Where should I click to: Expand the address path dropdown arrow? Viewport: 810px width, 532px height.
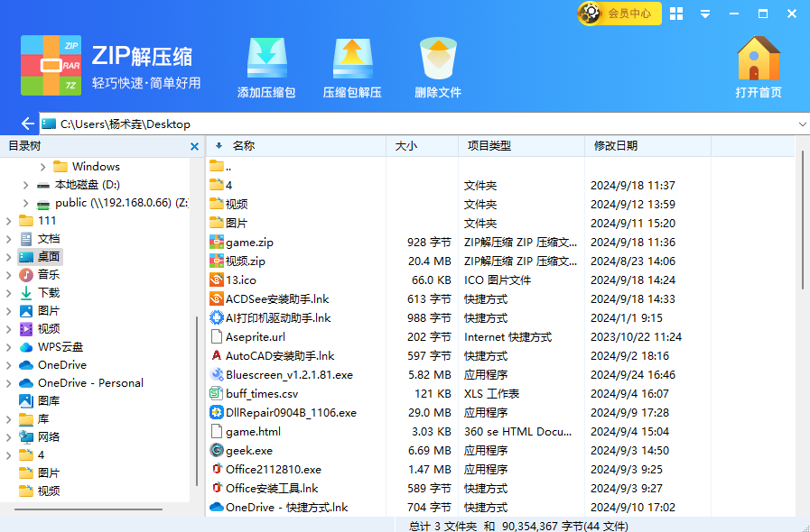802,124
